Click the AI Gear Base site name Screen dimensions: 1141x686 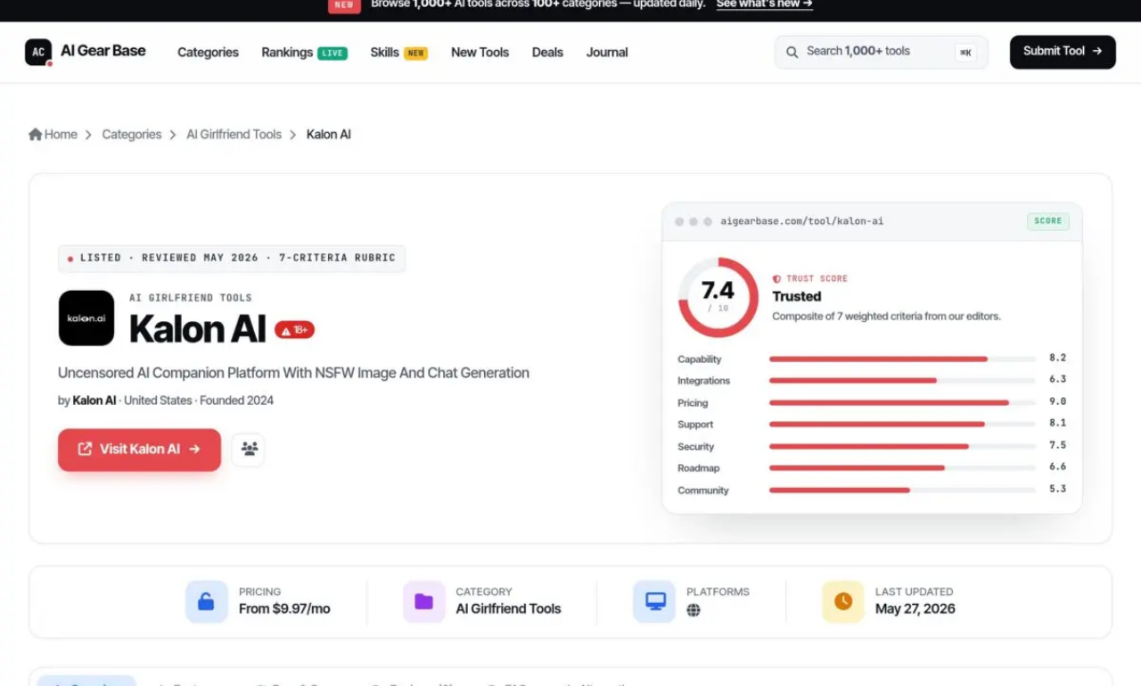(103, 51)
